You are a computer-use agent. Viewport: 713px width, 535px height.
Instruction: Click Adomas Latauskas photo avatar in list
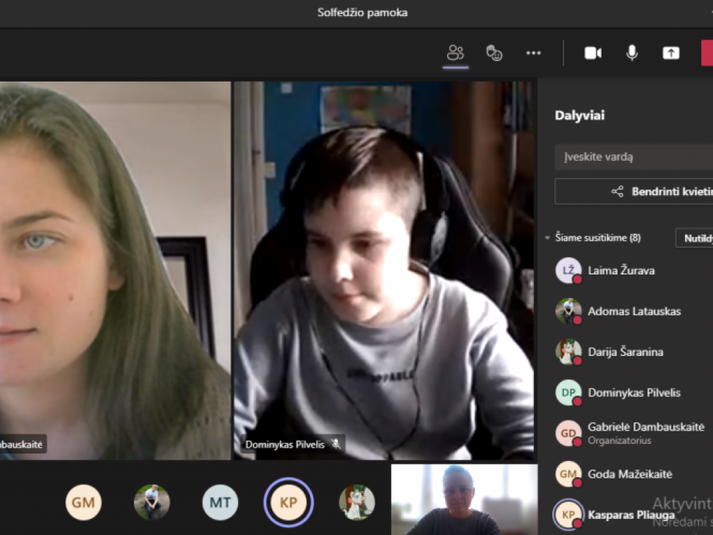[568, 311]
